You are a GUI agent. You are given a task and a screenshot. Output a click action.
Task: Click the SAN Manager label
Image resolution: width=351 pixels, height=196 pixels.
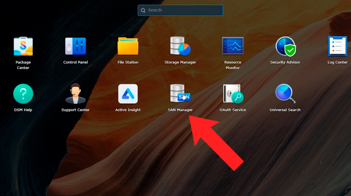(180, 110)
